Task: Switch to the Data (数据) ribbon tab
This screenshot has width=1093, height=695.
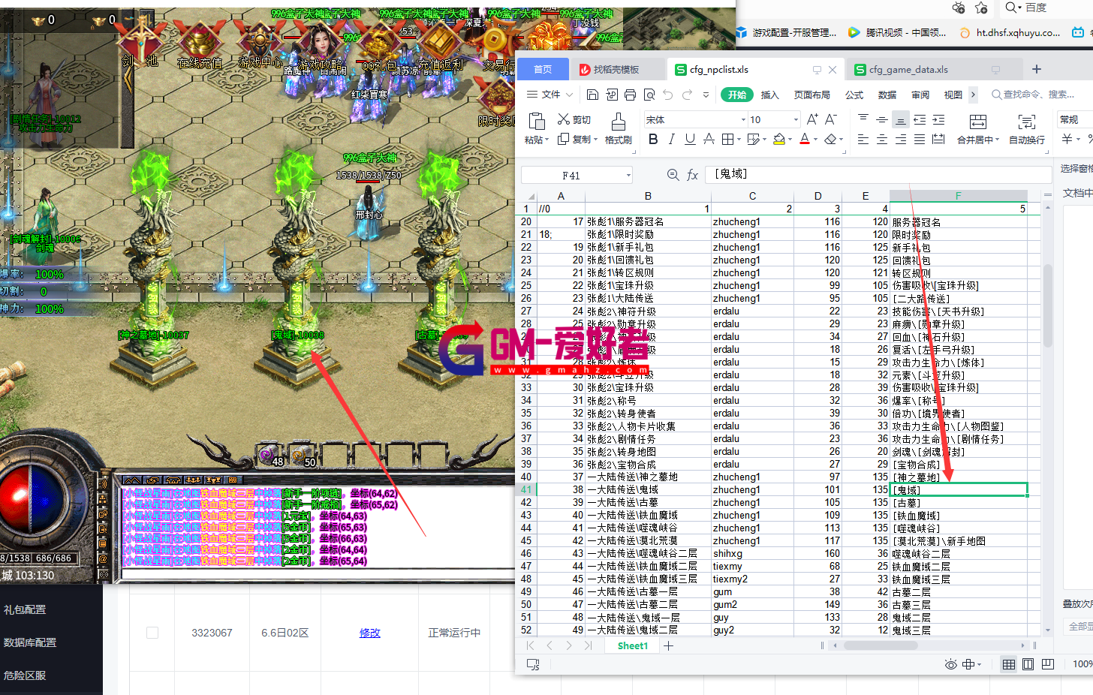Action: [x=887, y=95]
